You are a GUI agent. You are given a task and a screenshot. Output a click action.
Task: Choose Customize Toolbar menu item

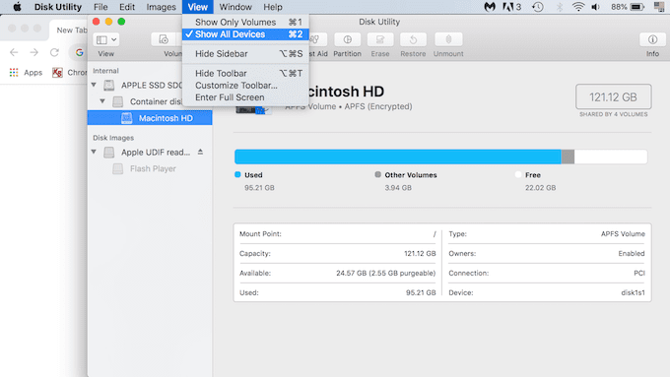click(245, 86)
